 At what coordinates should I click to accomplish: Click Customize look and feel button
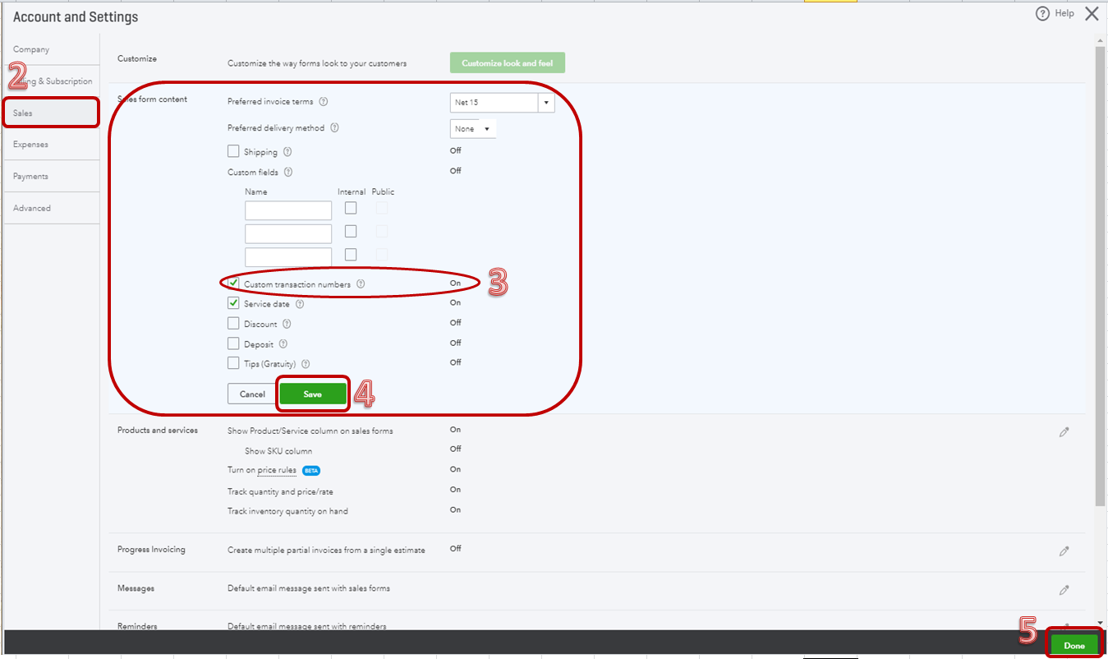point(508,63)
